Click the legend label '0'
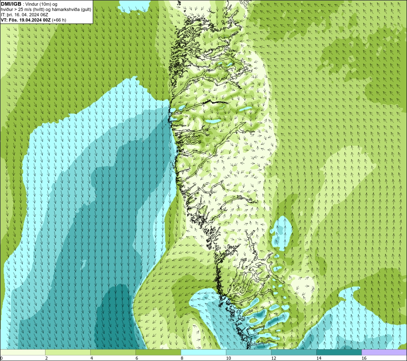Viewport: 407px width, 361px height. click(1, 358)
